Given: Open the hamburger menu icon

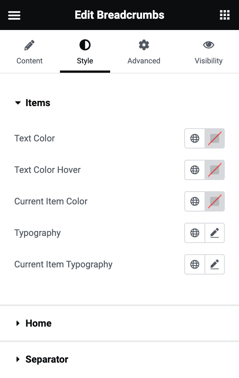Looking at the screenshot, I should click(14, 15).
